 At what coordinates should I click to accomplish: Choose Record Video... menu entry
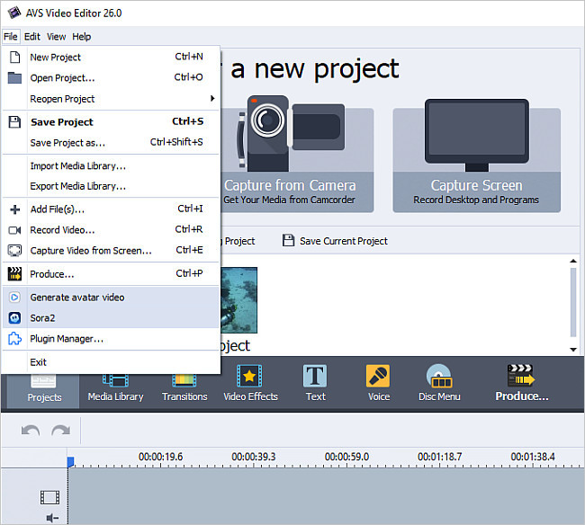click(x=111, y=230)
